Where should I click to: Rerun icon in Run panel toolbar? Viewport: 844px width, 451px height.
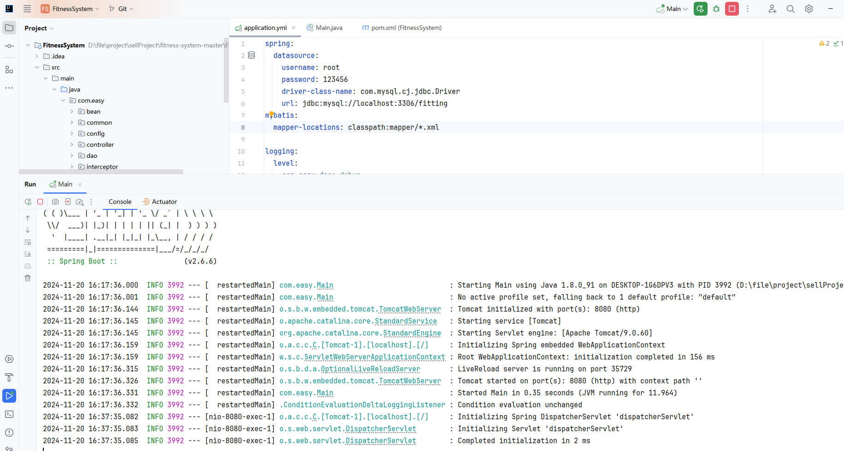[28, 202]
